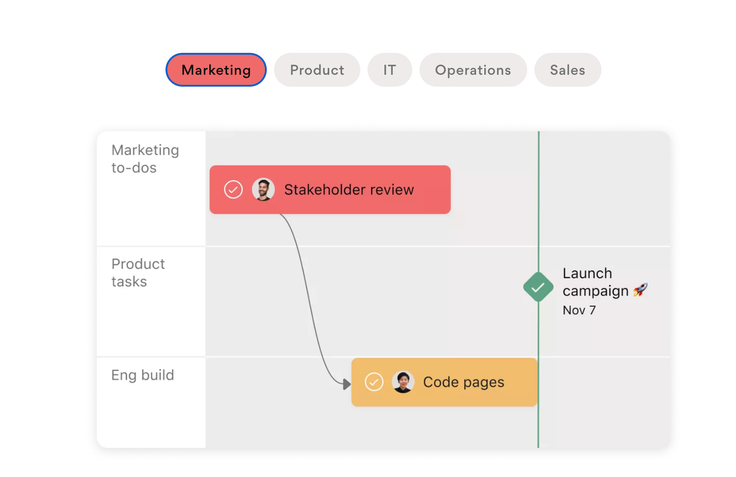The image size is (736, 477).
Task: Select the Marketing filter pill
Action: coord(216,70)
